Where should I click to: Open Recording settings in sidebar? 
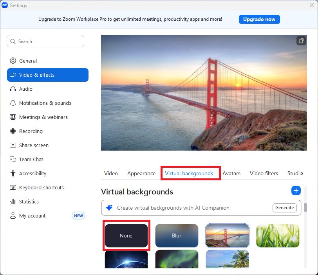[x=31, y=131]
